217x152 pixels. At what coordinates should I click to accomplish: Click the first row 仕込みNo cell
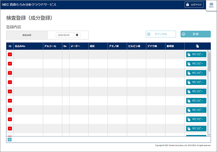pos(28,55)
